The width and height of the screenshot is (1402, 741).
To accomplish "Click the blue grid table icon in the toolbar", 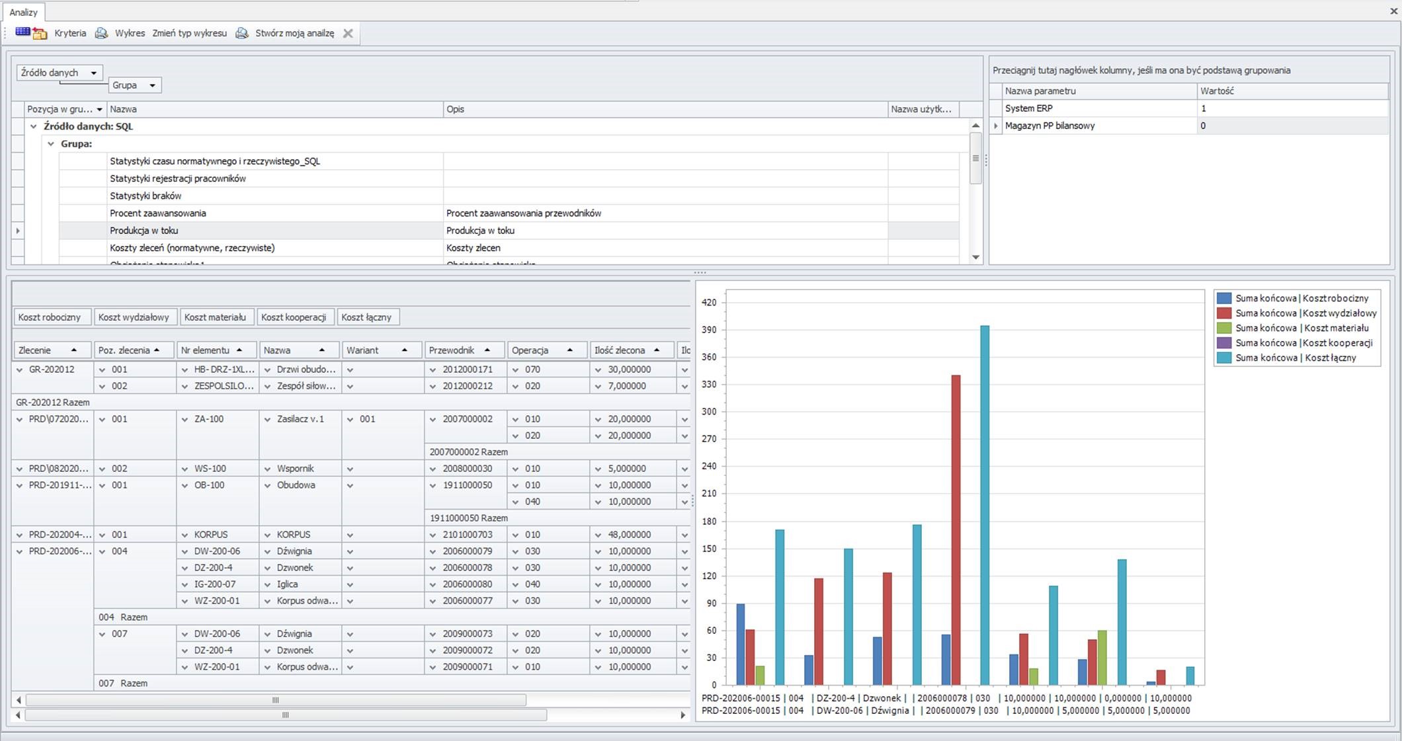I will (22, 32).
